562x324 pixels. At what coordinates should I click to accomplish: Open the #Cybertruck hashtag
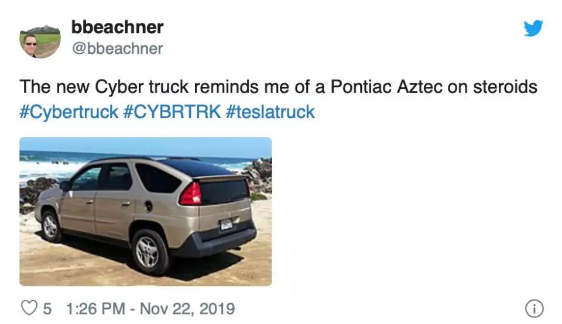69,112
